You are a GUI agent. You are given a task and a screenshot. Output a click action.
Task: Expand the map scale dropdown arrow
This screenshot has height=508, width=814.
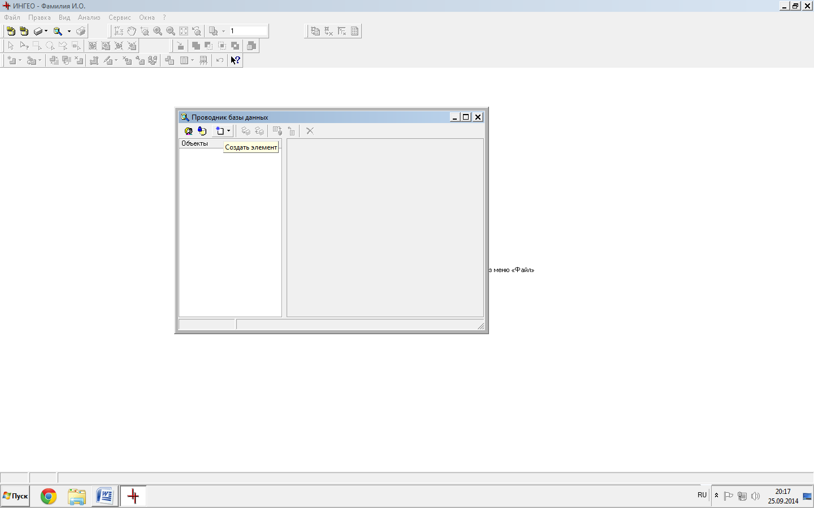223,31
